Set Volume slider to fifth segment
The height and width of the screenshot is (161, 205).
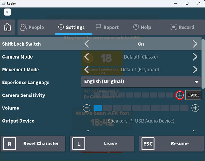tap(136, 108)
